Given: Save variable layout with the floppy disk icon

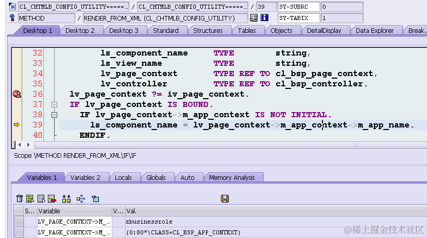Looking at the screenshot, I should (225, 198).
